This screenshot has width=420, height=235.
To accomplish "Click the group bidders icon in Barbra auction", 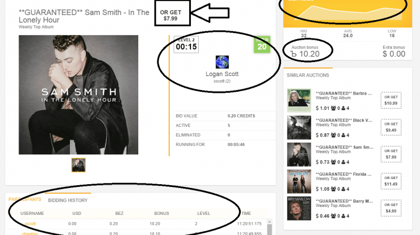I will [333, 108].
